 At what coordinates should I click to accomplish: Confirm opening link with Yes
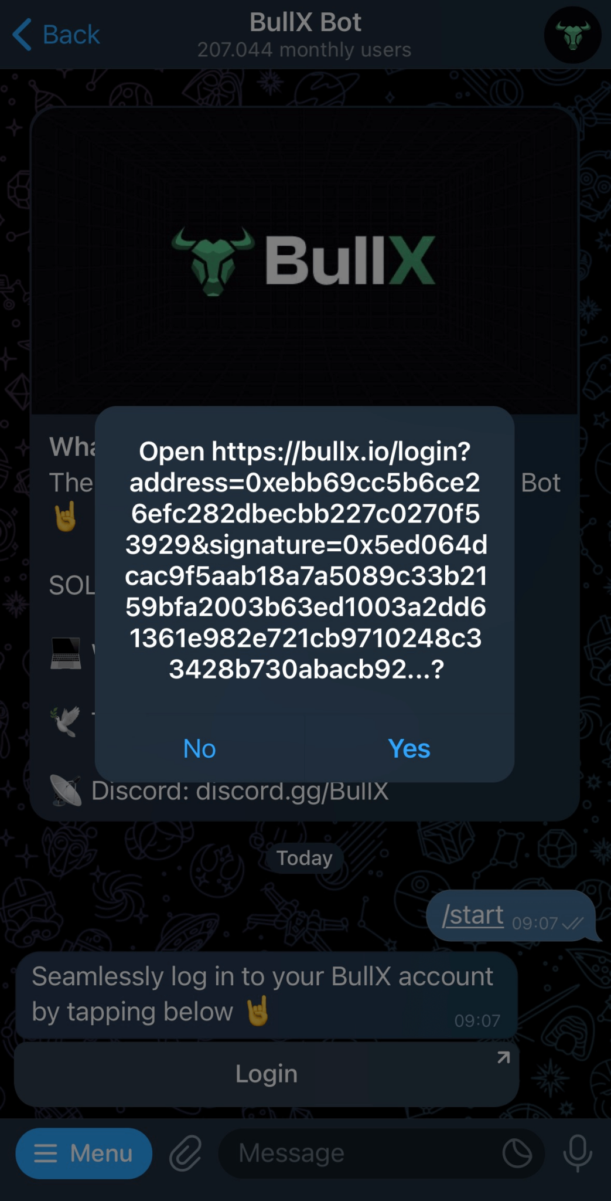point(409,749)
